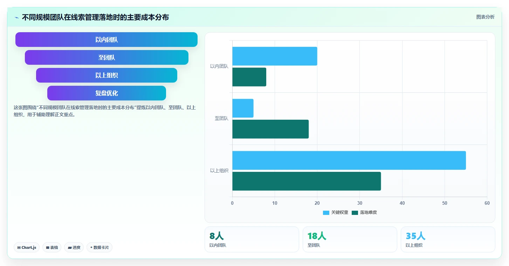Click the x-axis tick label 30

[360, 203]
